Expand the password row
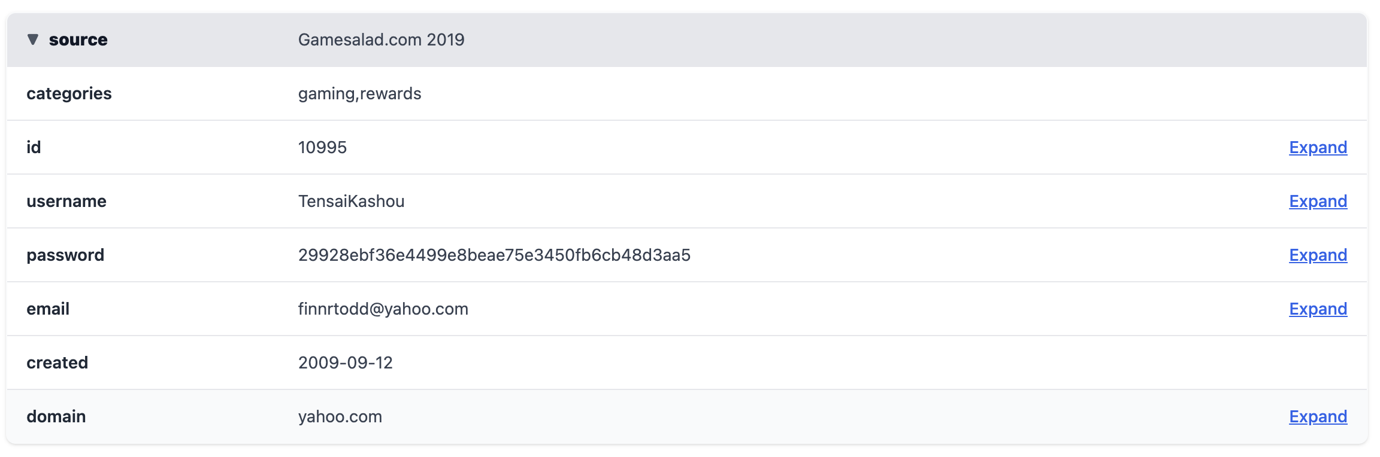 point(1318,255)
